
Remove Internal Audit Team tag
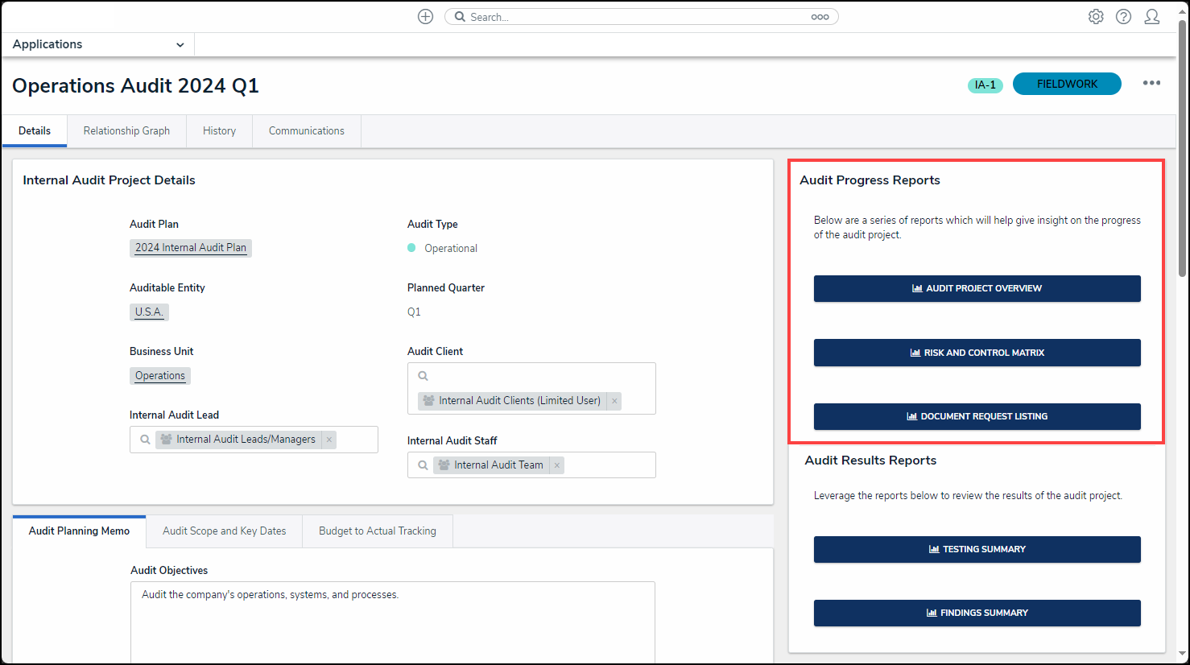557,465
